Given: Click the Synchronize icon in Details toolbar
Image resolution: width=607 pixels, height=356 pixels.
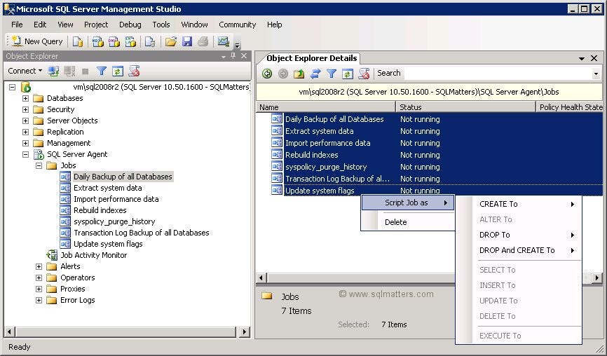Looking at the screenshot, I should coord(315,74).
